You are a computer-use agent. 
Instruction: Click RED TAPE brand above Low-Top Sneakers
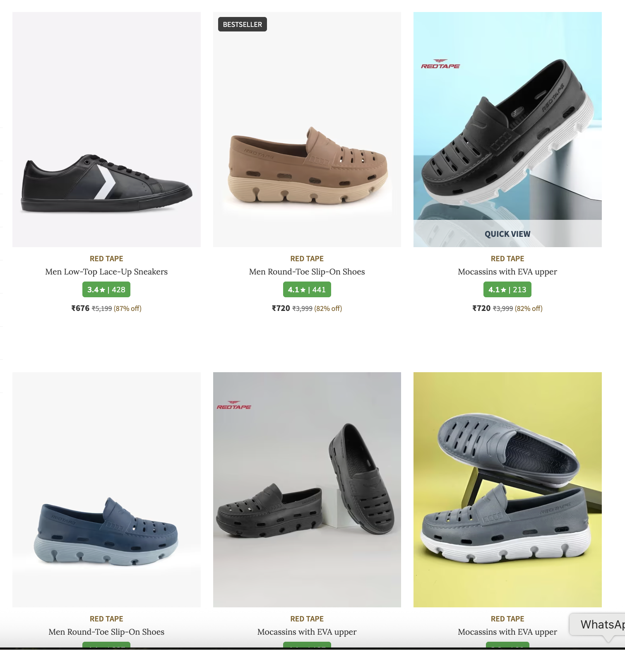pos(106,258)
